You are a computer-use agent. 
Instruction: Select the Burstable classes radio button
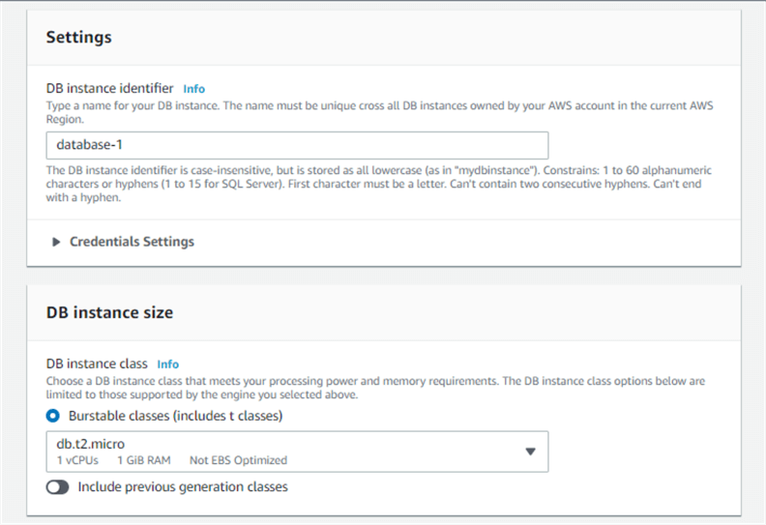coord(54,416)
